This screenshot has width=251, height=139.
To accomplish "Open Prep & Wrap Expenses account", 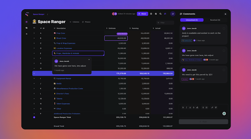I will [x=66, y=43].
